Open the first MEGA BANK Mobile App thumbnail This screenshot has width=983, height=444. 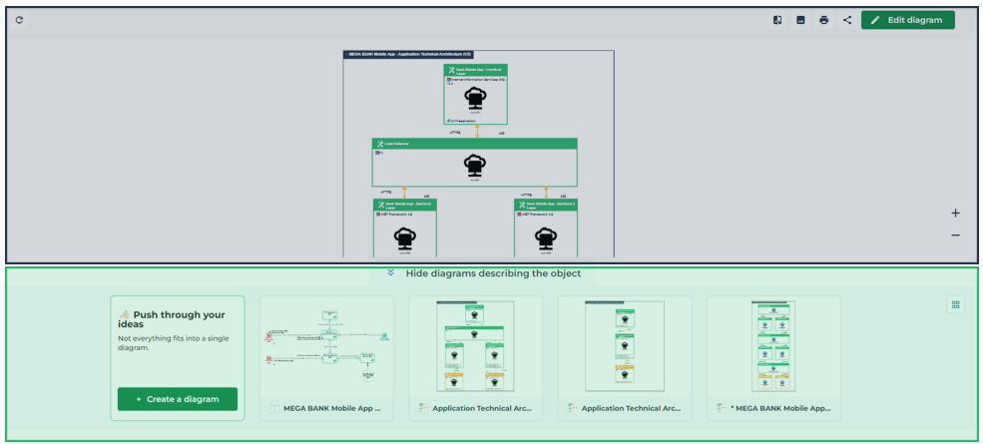pos(326,348)
